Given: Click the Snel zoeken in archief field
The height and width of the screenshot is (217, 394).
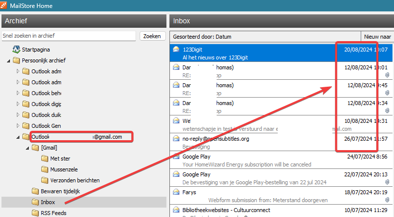Looking at the screenshot, I should point(69,36).
